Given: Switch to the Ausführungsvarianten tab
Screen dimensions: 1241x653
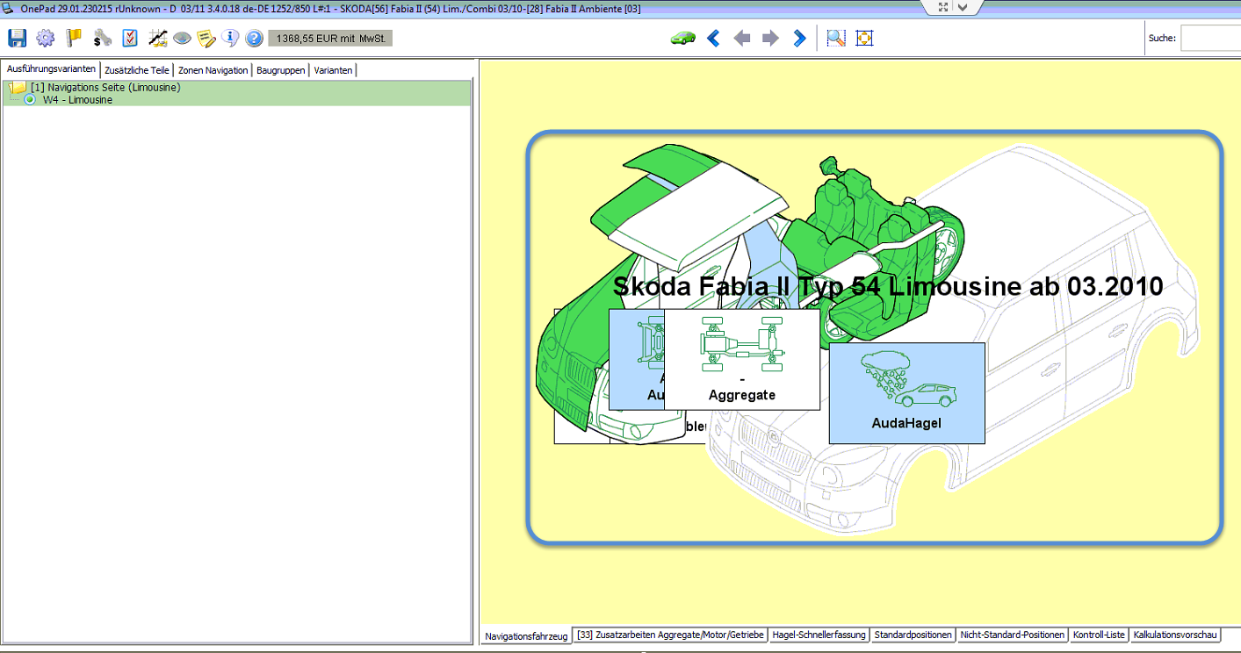Looking at the screenshot, I should (51, 69).
